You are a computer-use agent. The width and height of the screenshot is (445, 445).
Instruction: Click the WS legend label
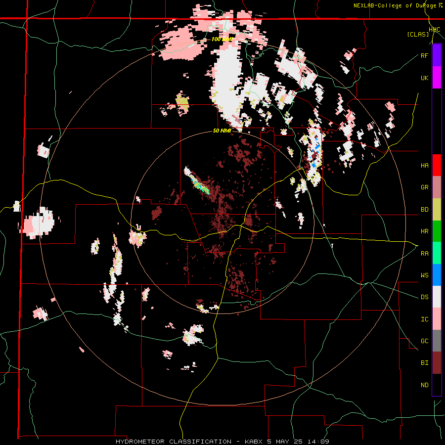424,275
